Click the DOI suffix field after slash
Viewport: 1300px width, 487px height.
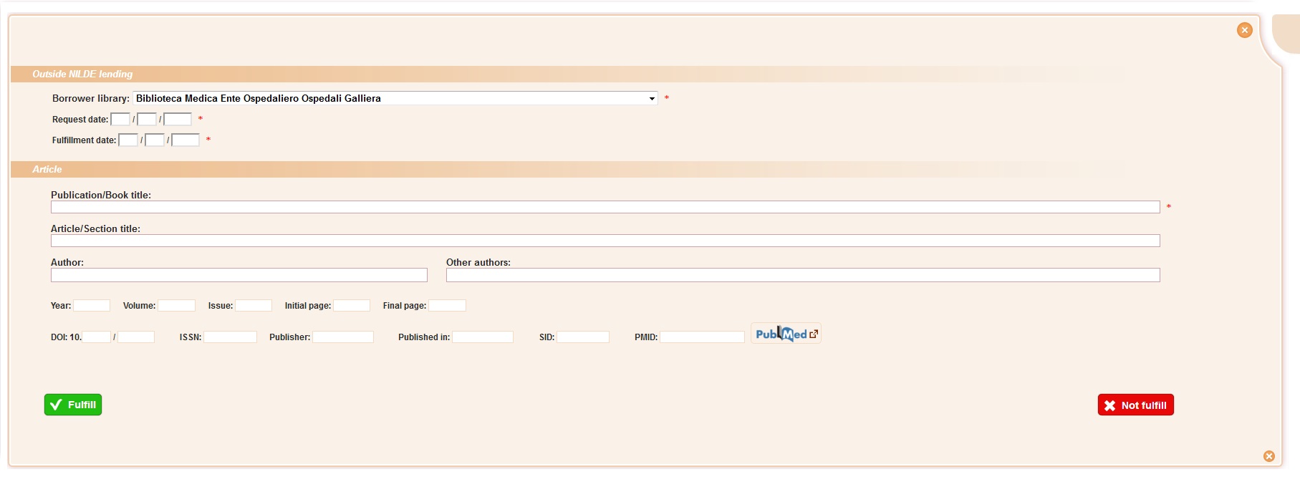click(x=136, y=337)
